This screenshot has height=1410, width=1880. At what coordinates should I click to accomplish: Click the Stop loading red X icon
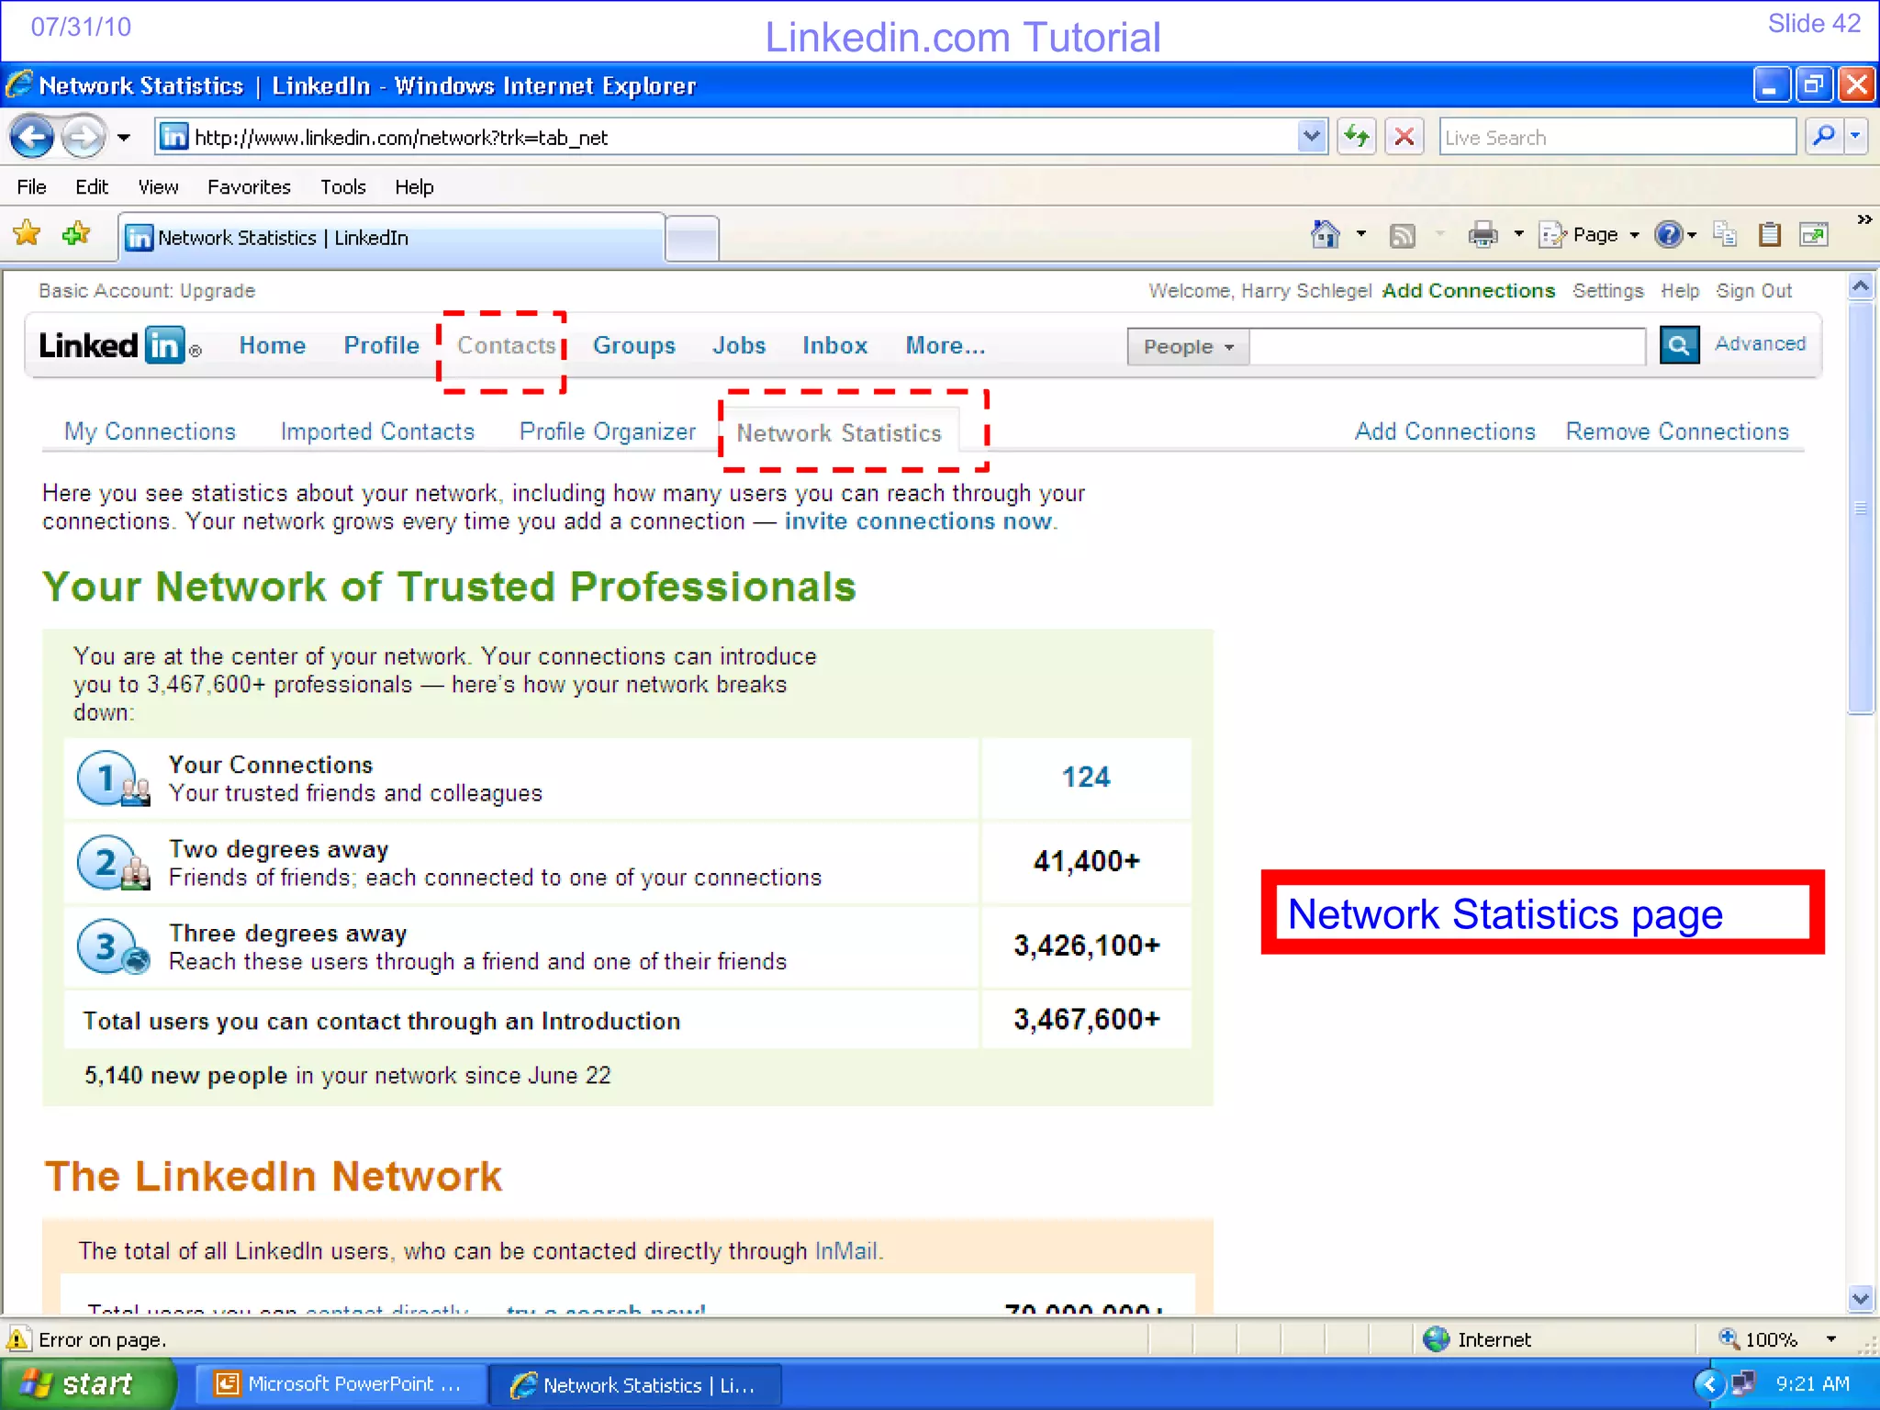click(1404, 138)
